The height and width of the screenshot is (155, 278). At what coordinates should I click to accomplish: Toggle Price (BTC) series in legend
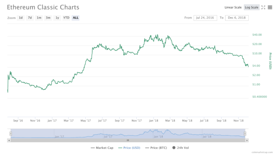coord(156,148)
